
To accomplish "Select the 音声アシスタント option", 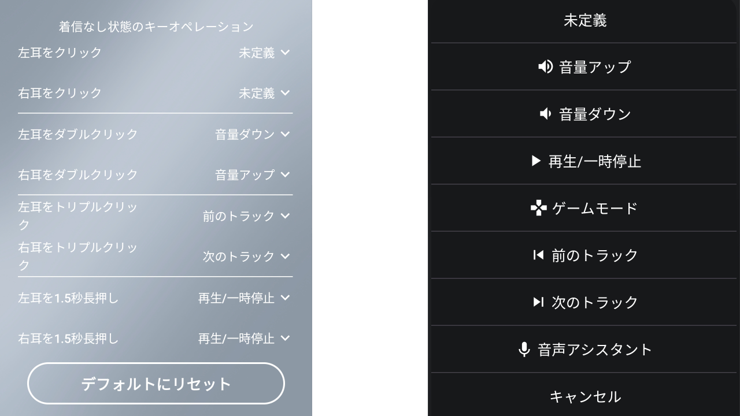I will tap(594, 350).
